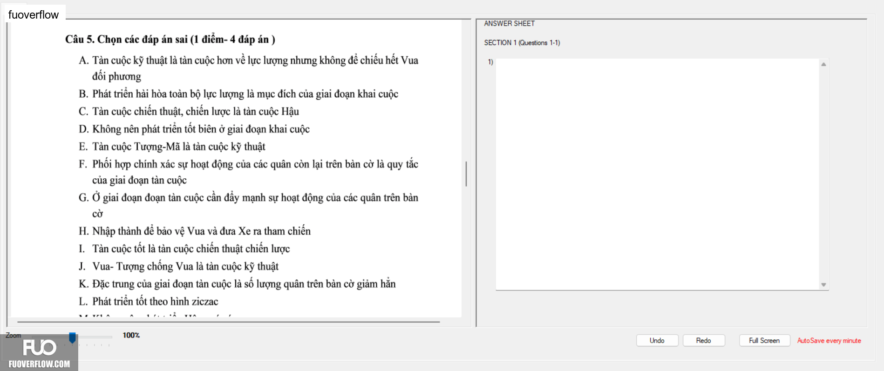Click the question number '1)' label
This screenshot has width=884, height=371.
click(x=490, y=62)
